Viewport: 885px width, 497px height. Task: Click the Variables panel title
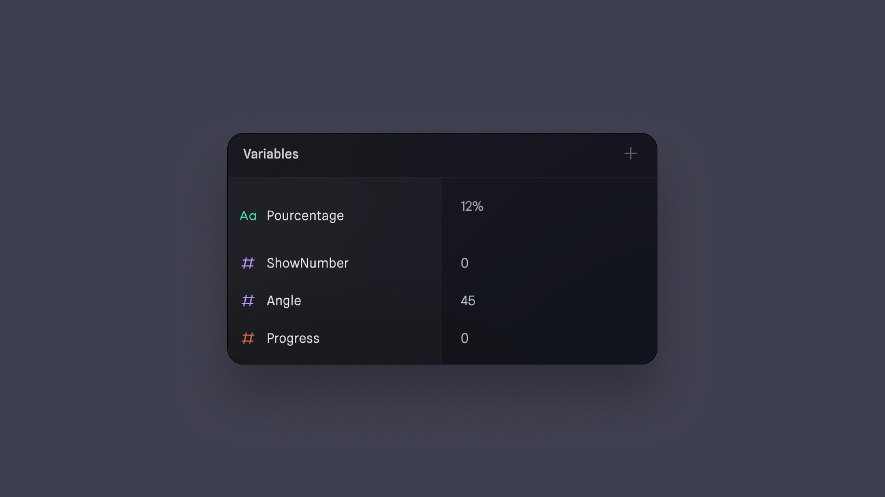tap(271, 154)
